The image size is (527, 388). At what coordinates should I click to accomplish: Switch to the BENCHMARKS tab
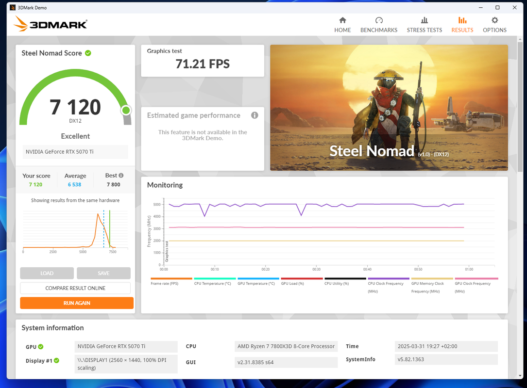click(379, 25)
